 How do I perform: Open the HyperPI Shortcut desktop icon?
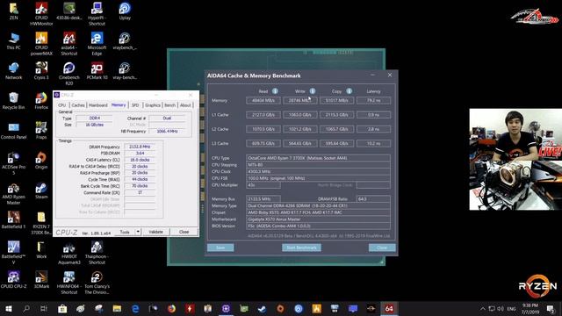pos(97,14)
